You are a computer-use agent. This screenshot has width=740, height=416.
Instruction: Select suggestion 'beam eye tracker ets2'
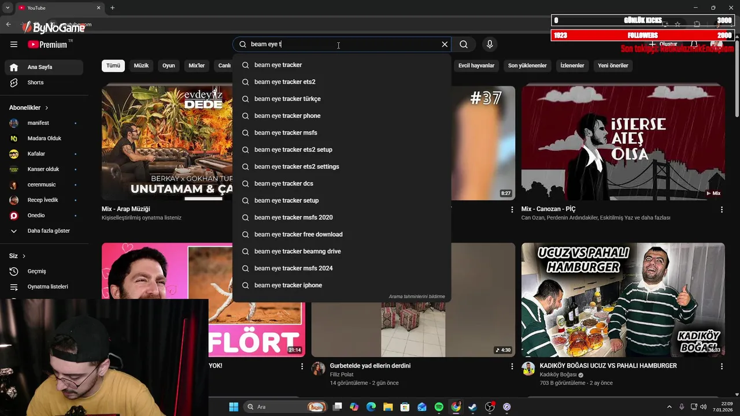point(342,82)
